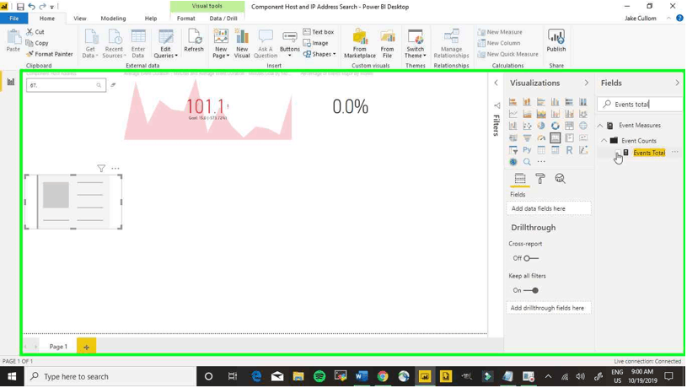687x388 pixels.
Task: Collapse the Event Measures table
Action: 600,126
